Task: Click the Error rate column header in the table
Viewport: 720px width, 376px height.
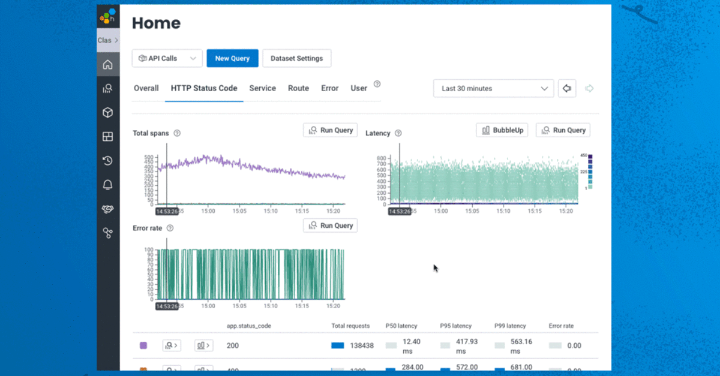Action: click(562, 326)
